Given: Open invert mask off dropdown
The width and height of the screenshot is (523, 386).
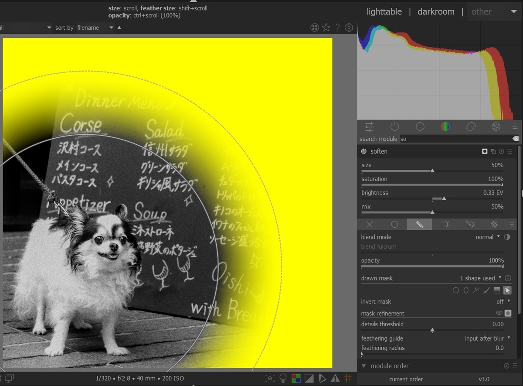Looking at the screenshot, I should (x=503, y=301).
